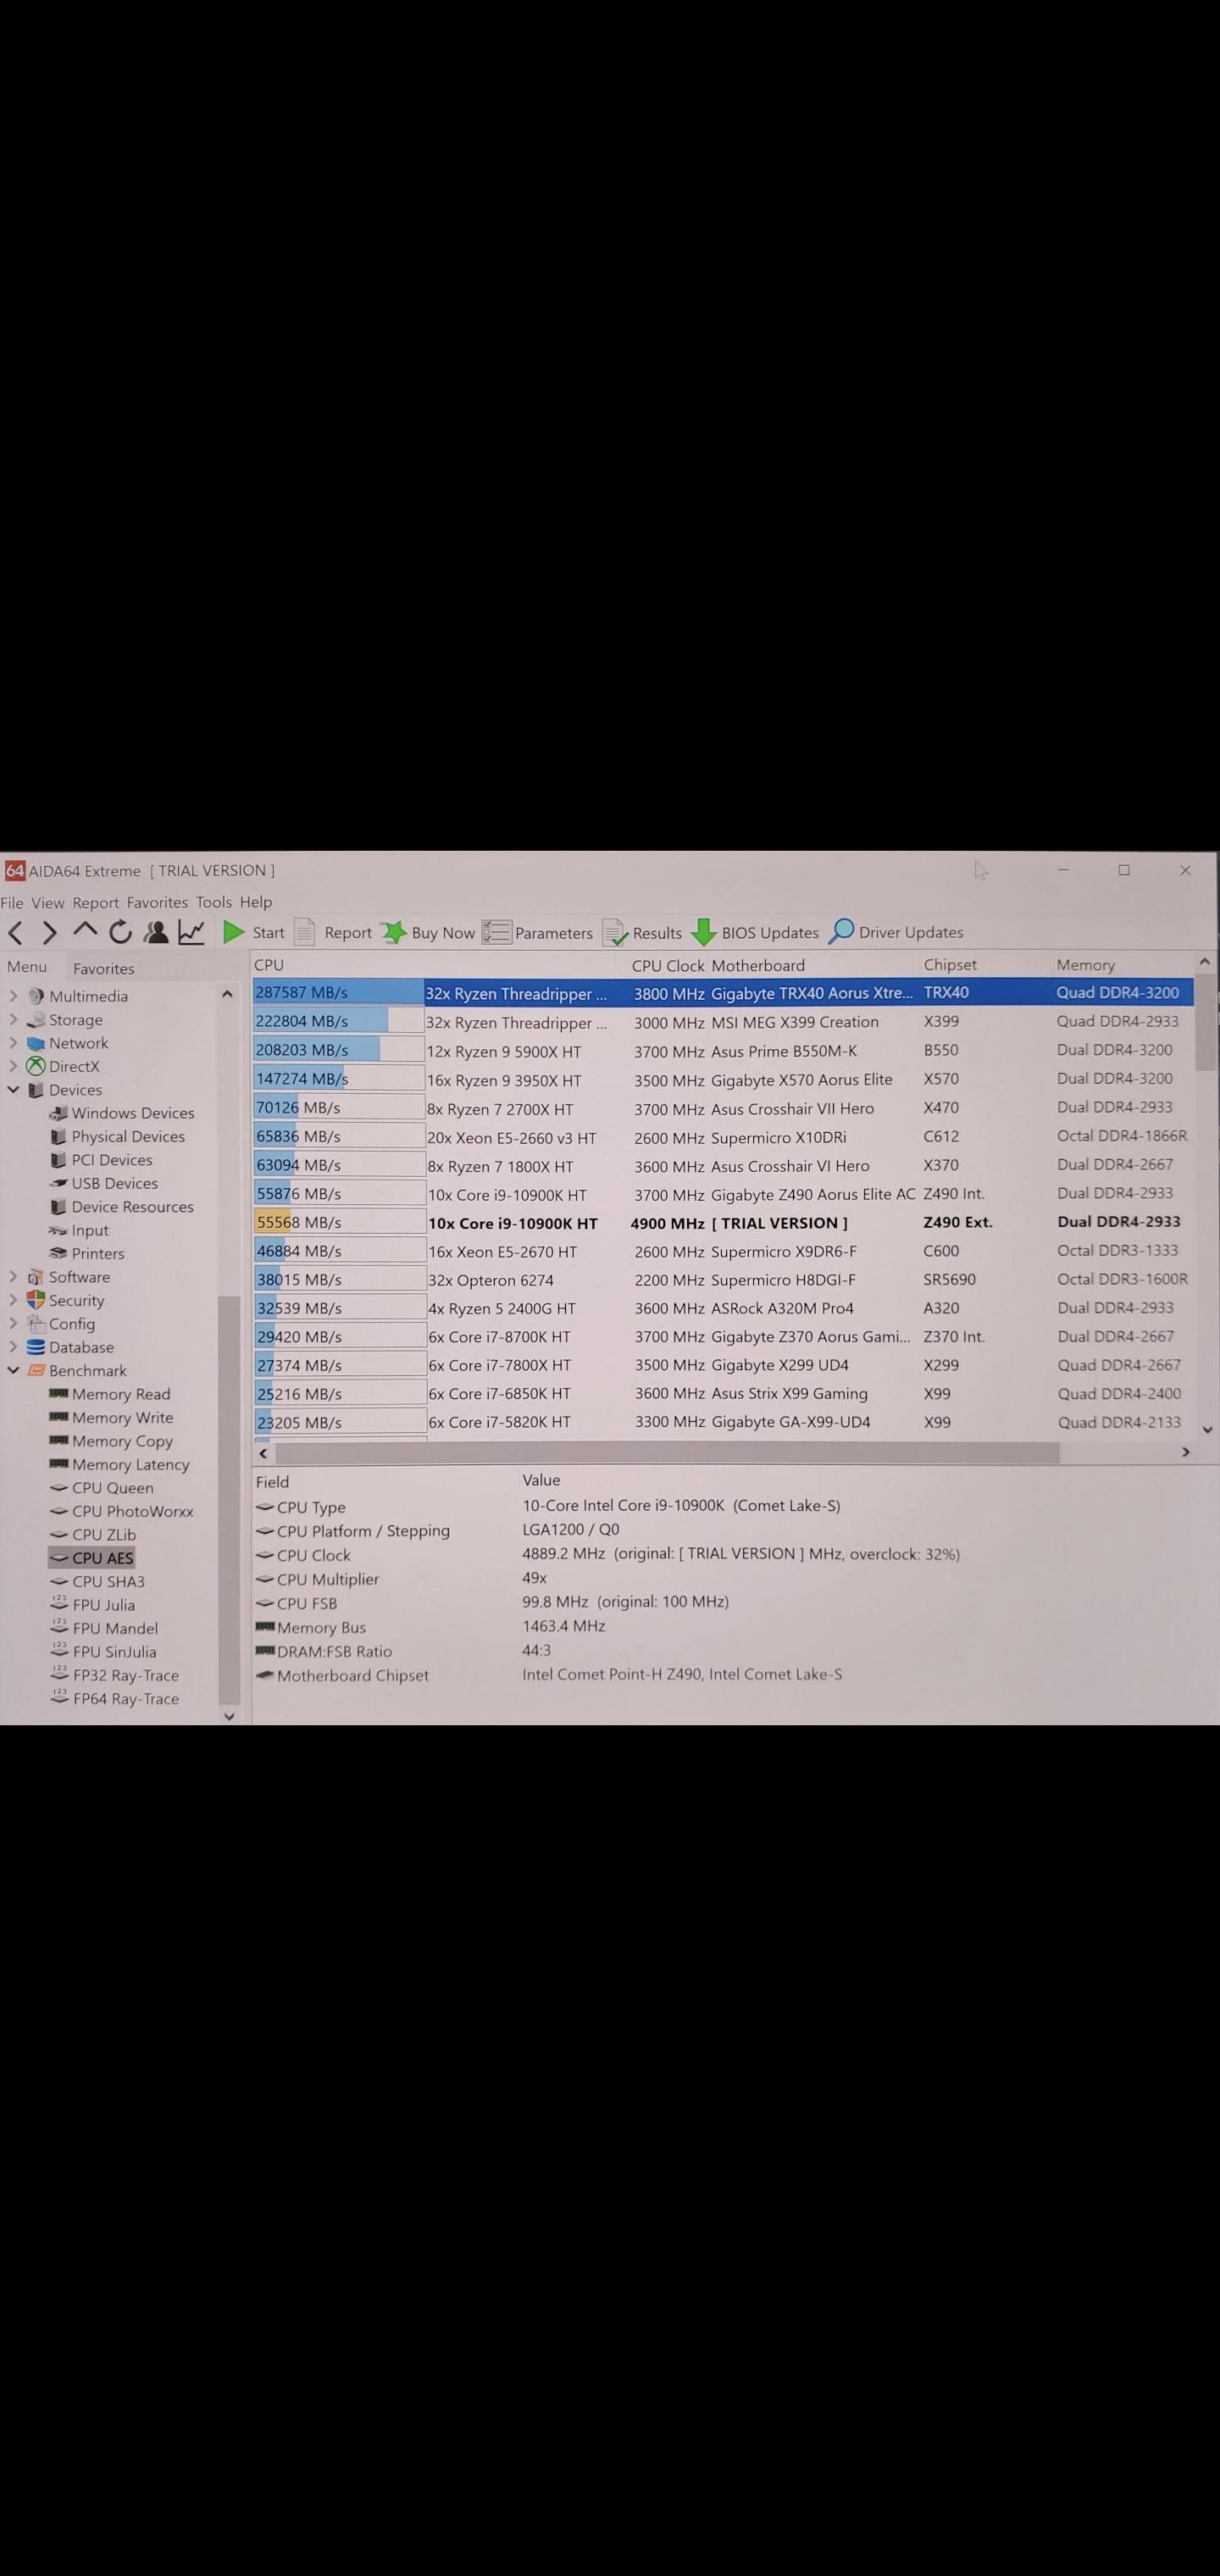Select the 12x Ryzen 9 5900X HT row
This screenshot has width=1220, height=2576.
[x=723, y=1051]
